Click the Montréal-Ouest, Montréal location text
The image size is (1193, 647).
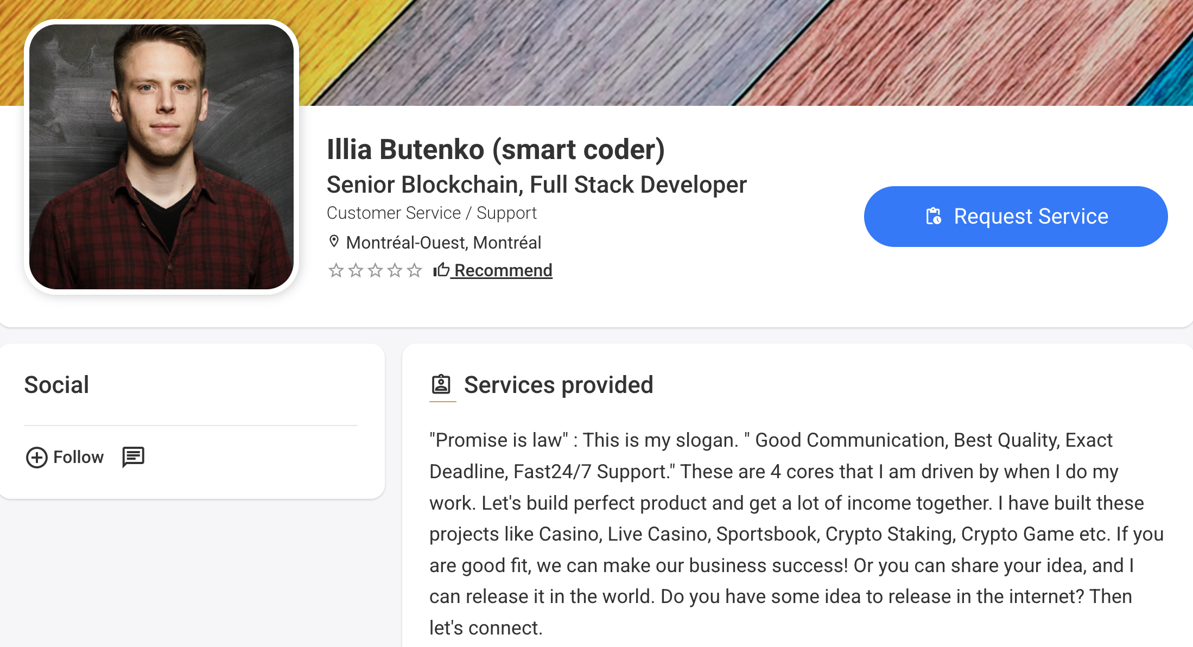[443, 243]
